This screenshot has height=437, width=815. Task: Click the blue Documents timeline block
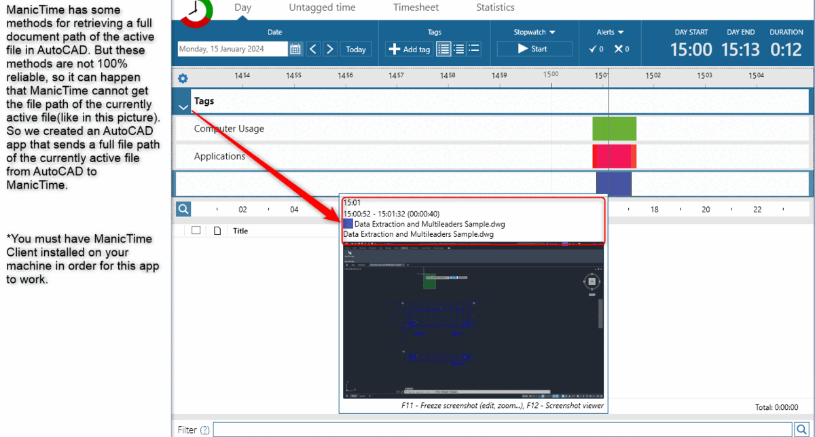pos(613,184)
